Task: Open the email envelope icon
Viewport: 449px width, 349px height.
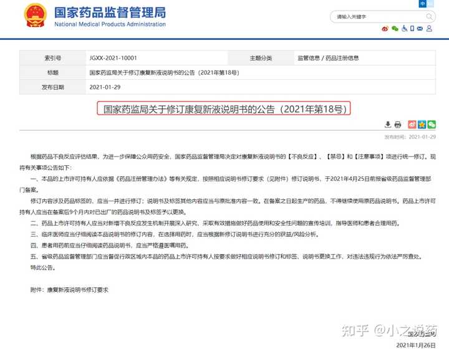Action: click(x=420, y=28)
